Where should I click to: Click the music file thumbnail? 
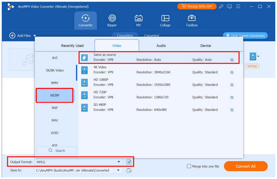[22, 59]
